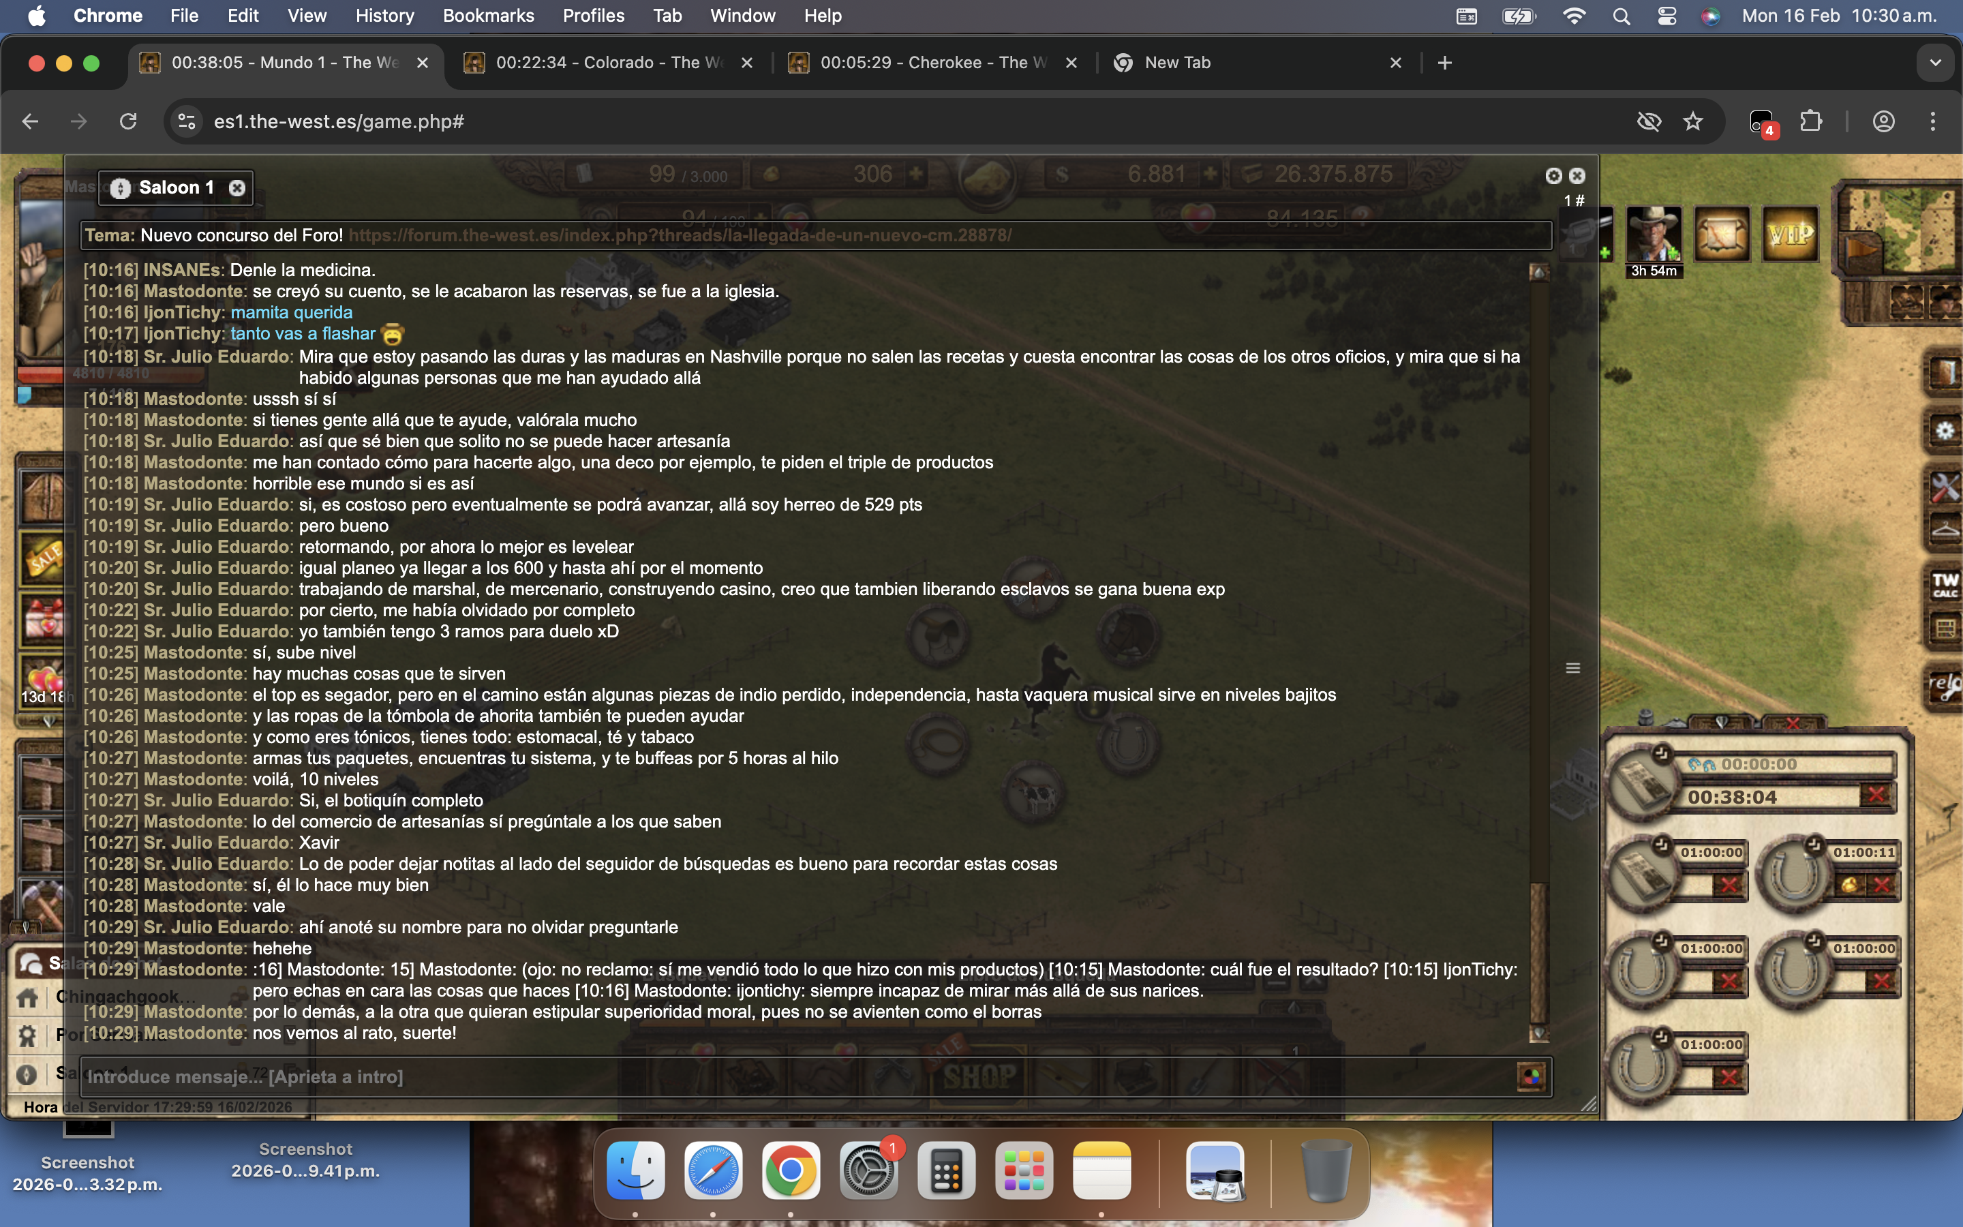
Task: Cancel the queued newspaper job timed 01:00:00
Action: point(1729,885)
